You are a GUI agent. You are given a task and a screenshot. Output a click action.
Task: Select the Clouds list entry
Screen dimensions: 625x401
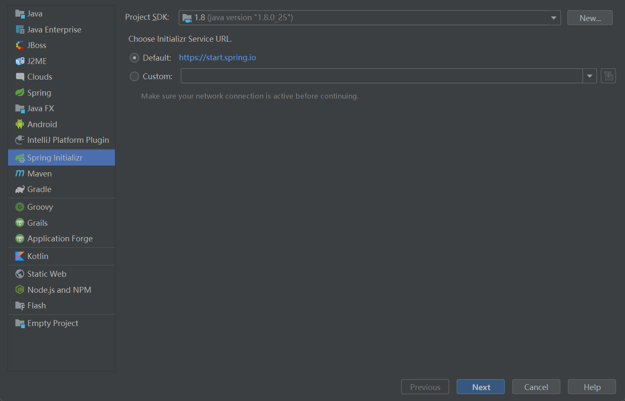[61, 77]
